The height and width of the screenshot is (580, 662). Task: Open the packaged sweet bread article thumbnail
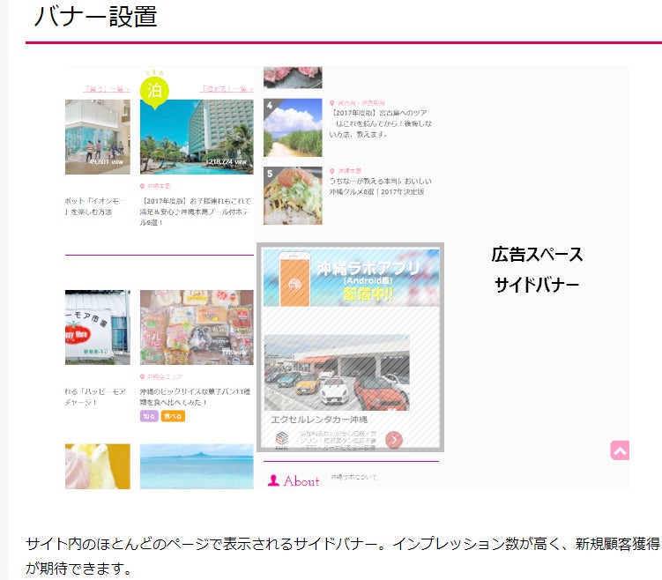point(197,327)
